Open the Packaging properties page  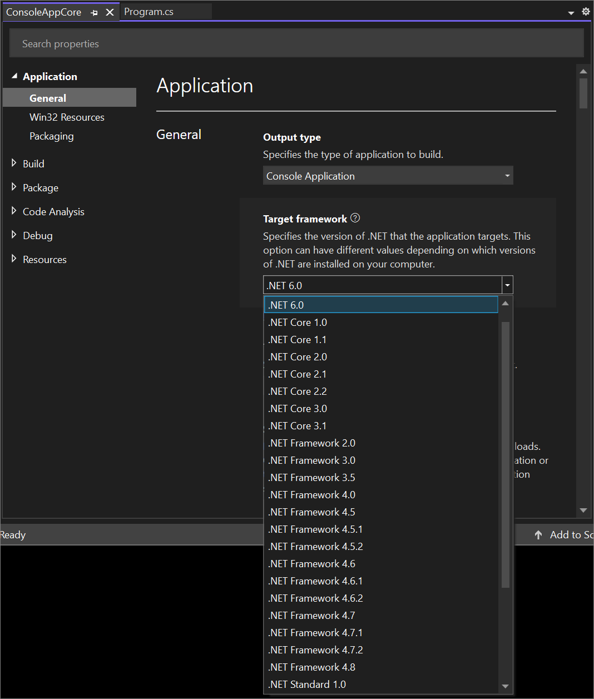point(51,136)
